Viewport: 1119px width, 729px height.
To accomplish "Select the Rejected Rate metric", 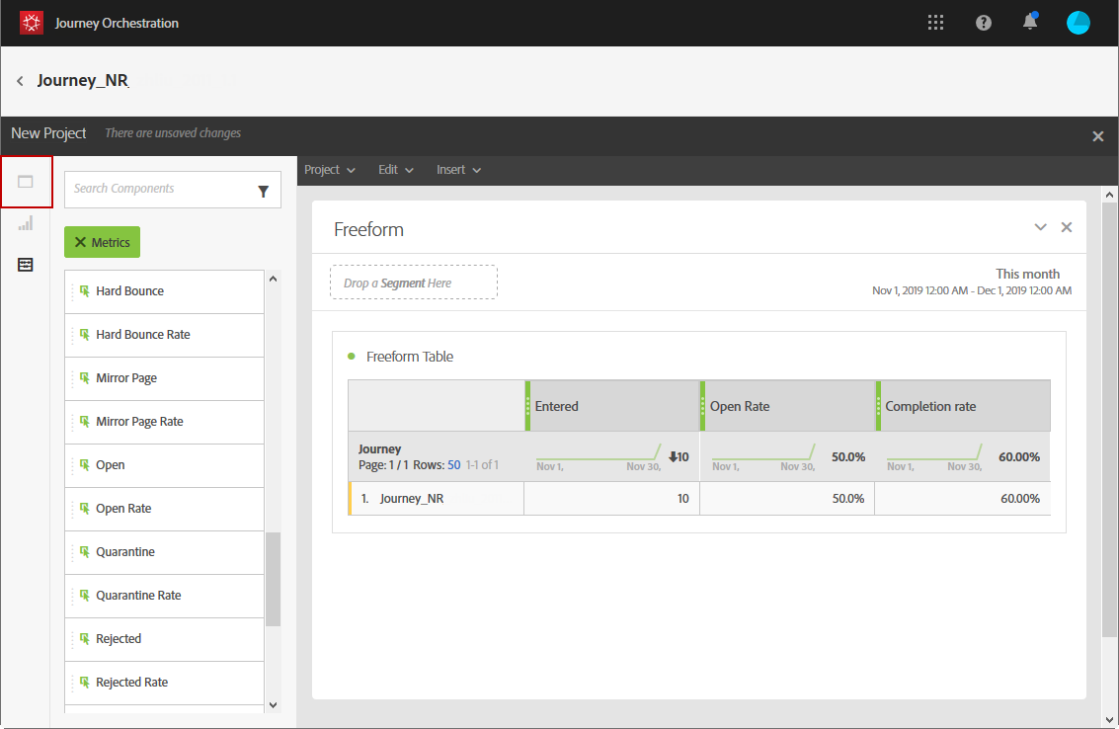I will [164, 684].
